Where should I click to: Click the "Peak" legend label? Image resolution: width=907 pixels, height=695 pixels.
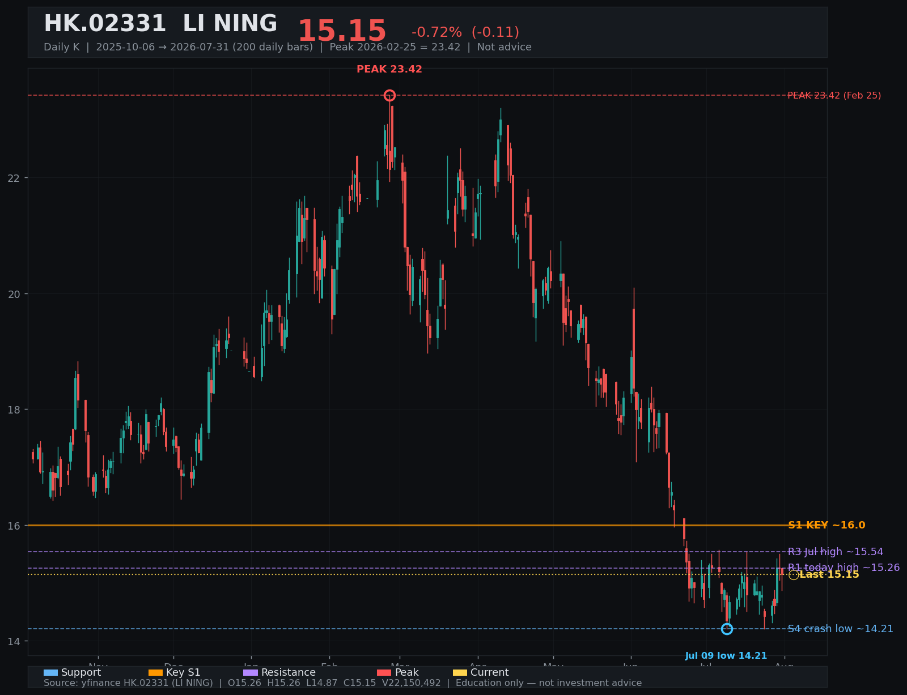tap(407, 672)
